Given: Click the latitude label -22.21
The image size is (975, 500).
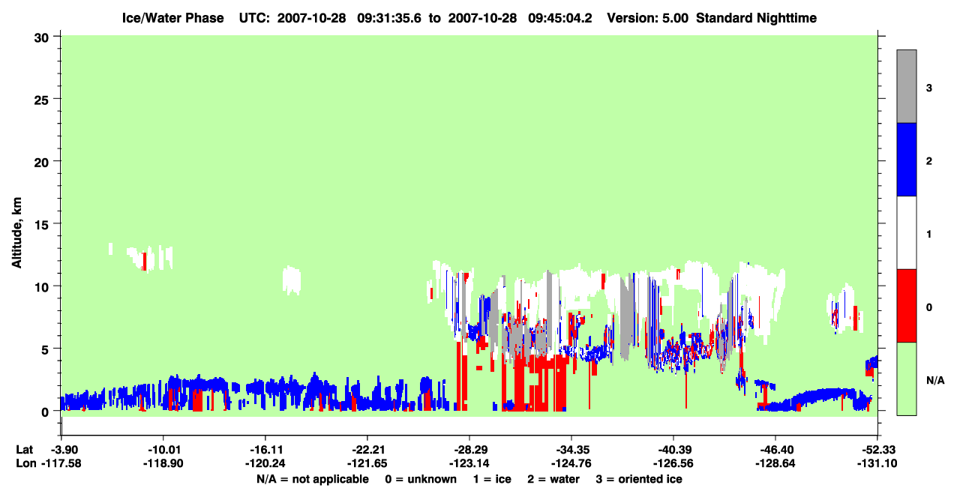Looking at the screenshot, I should (367, 449).
